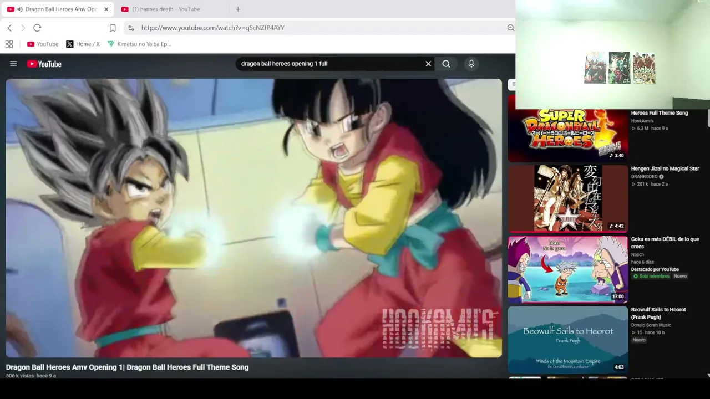Open the YouTube bookmark in bookmarks bar

click(43, 44)
